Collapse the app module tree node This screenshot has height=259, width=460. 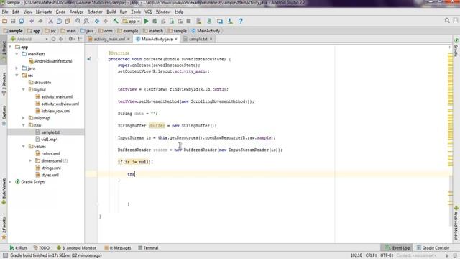(x=10, y=47)
